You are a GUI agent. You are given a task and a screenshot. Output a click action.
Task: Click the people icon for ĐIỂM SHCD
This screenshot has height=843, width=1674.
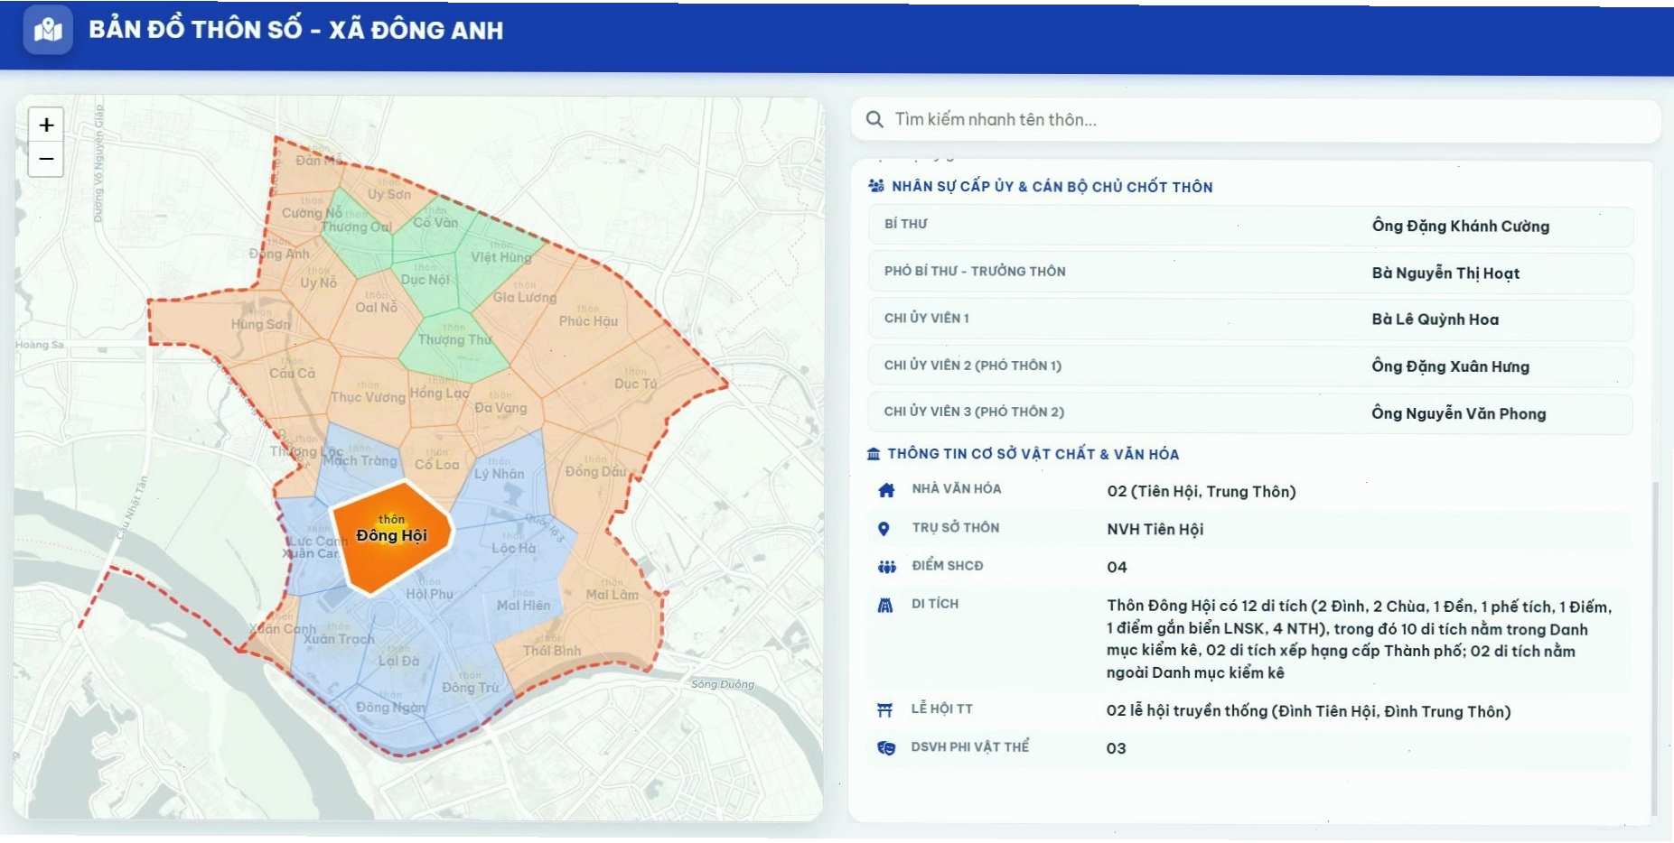click(x=886, y=567)
